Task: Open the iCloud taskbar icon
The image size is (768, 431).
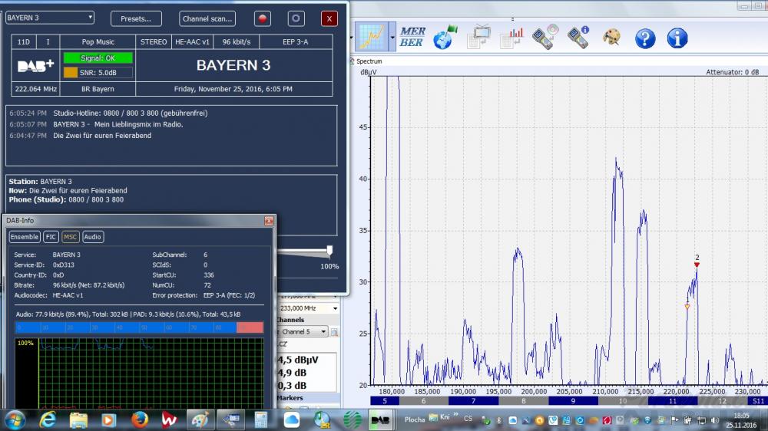Action: (x=291, y=420)
